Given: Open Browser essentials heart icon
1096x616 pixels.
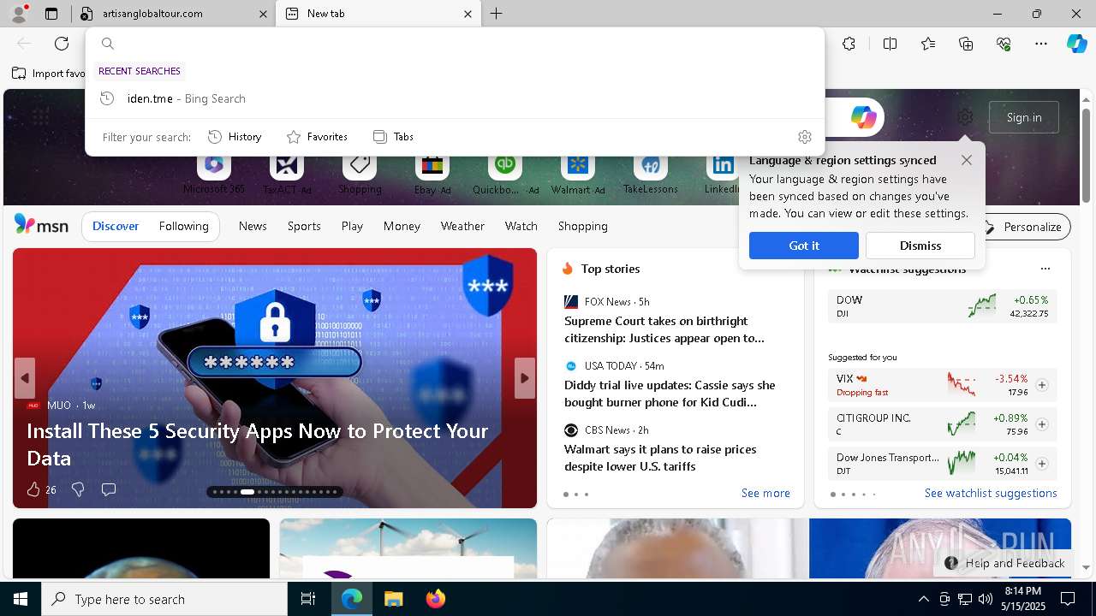Looking at the screenshot, I should pos(1004,44).
